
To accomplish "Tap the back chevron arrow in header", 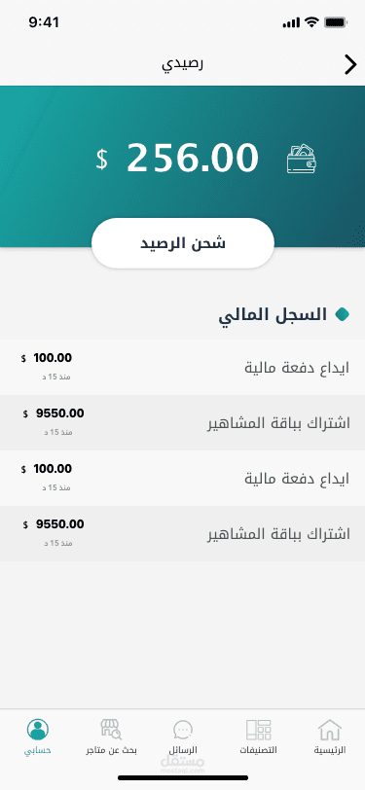I will coord(350,65).
